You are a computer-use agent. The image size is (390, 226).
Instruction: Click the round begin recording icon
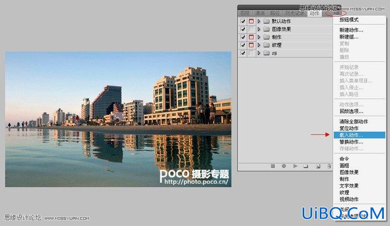(x=284, y=166)
